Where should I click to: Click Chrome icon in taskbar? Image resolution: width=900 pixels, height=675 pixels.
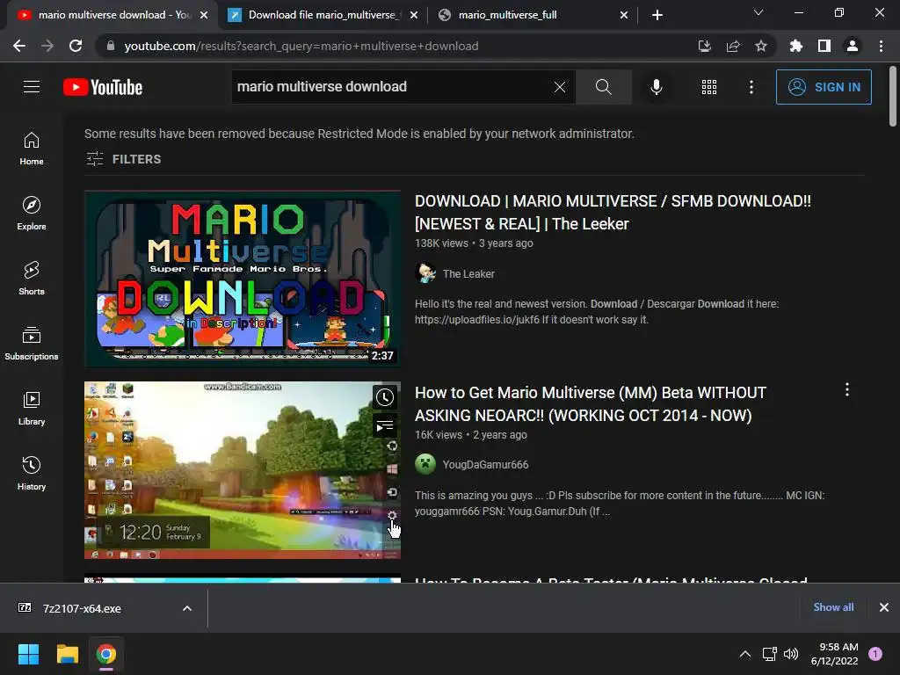[106, 654]
